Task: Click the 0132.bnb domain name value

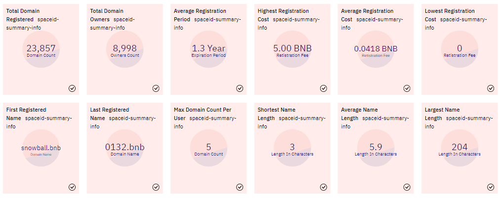Action: 125,147
